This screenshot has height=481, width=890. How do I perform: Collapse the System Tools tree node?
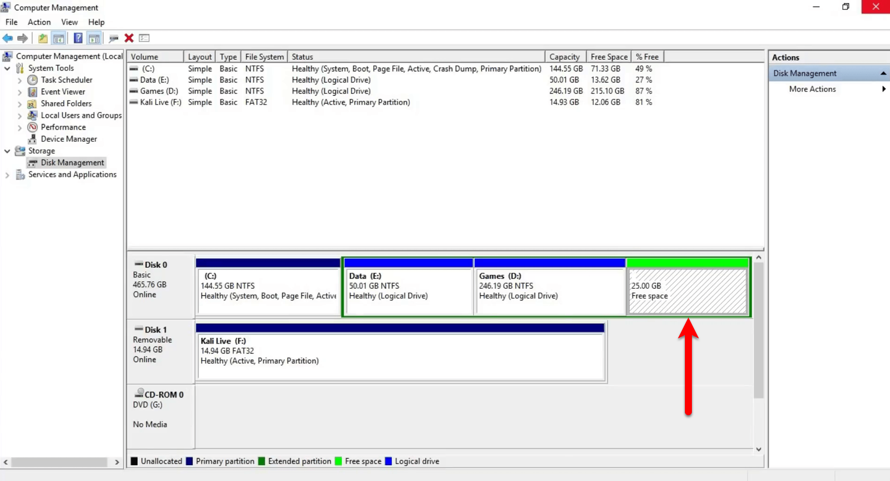(x=7, y=68)
